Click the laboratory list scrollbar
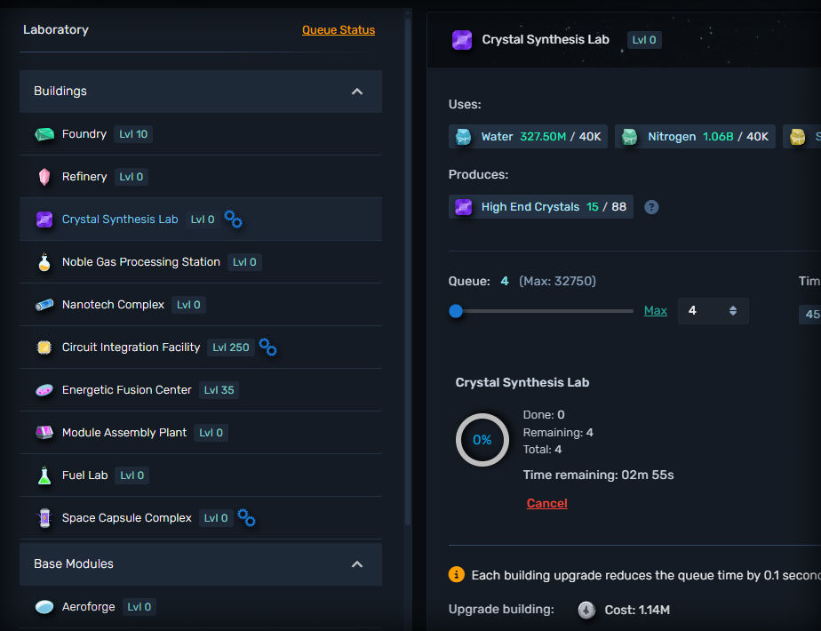Viewport: 821px width, 631px height. click(x=407, y=272)
